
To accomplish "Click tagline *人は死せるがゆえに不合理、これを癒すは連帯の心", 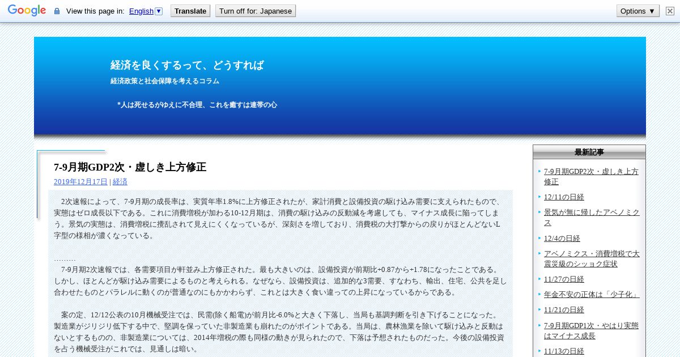I will 197,105.
